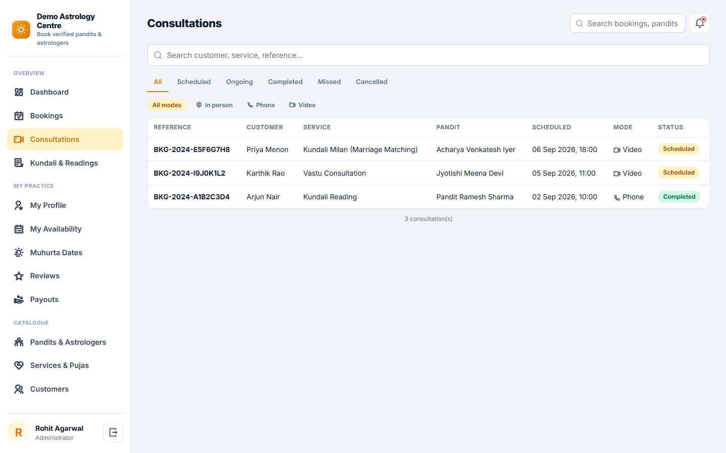
Task: Switch to the Scheduled tab
Action: (194, 82)
